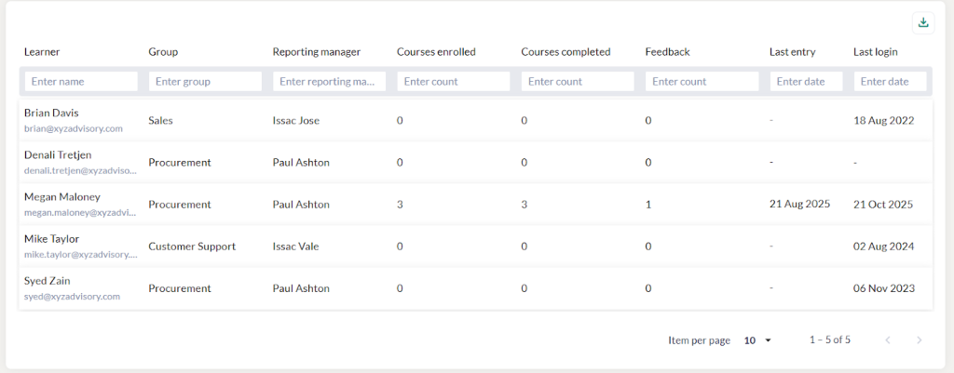The width and height of the screenshot is (954, 373).
Task: Select learner Mike Taylor
Action: [52, 239]
